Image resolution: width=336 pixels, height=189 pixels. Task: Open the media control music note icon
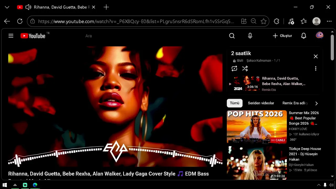291,21
